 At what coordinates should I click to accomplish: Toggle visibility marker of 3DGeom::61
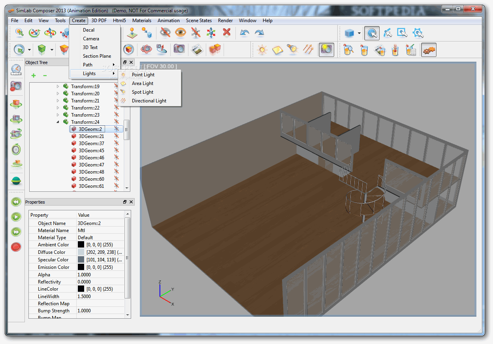[x=117, y=186]
